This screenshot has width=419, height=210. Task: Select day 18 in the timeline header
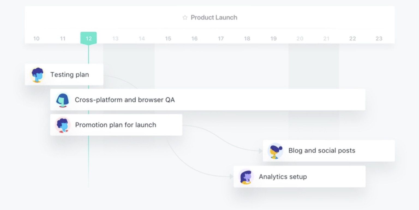tap(247, 39)
